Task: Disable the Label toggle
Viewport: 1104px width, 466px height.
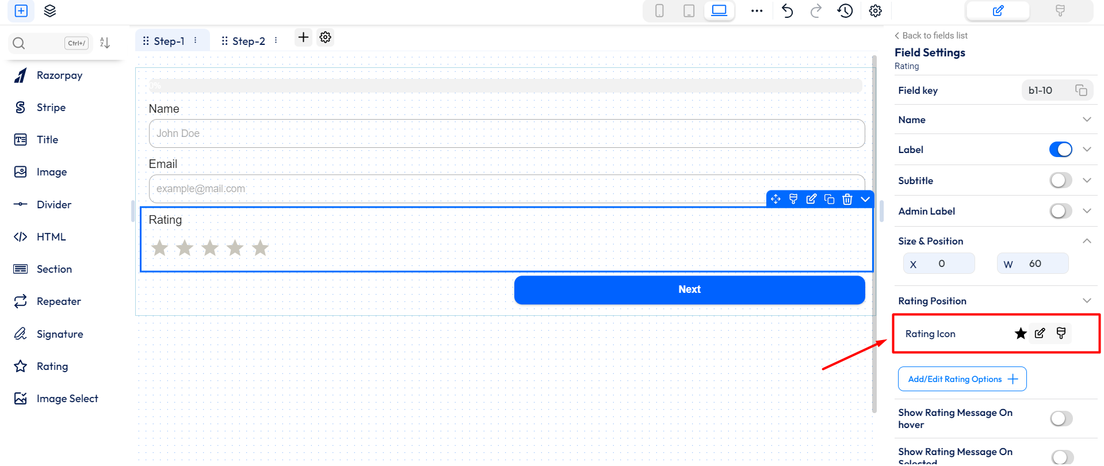Action: coord(1060,150)
